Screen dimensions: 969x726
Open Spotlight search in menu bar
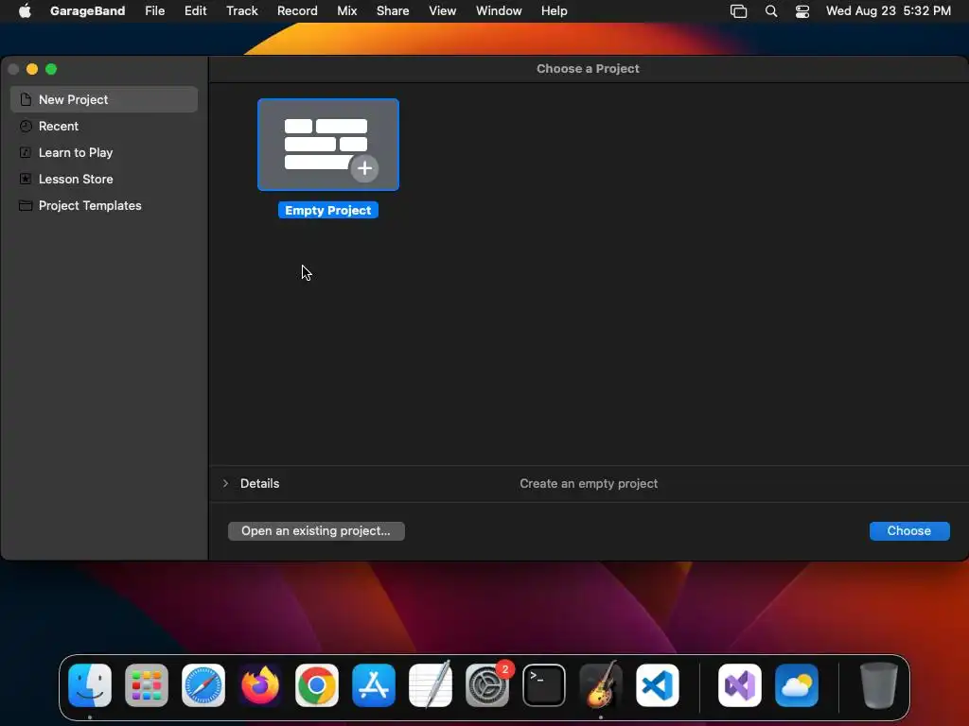(771, 10)
